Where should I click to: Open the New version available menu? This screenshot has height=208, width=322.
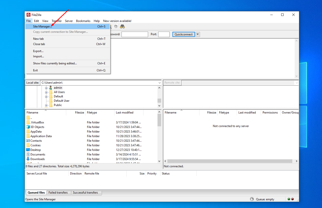click(117, 21)
